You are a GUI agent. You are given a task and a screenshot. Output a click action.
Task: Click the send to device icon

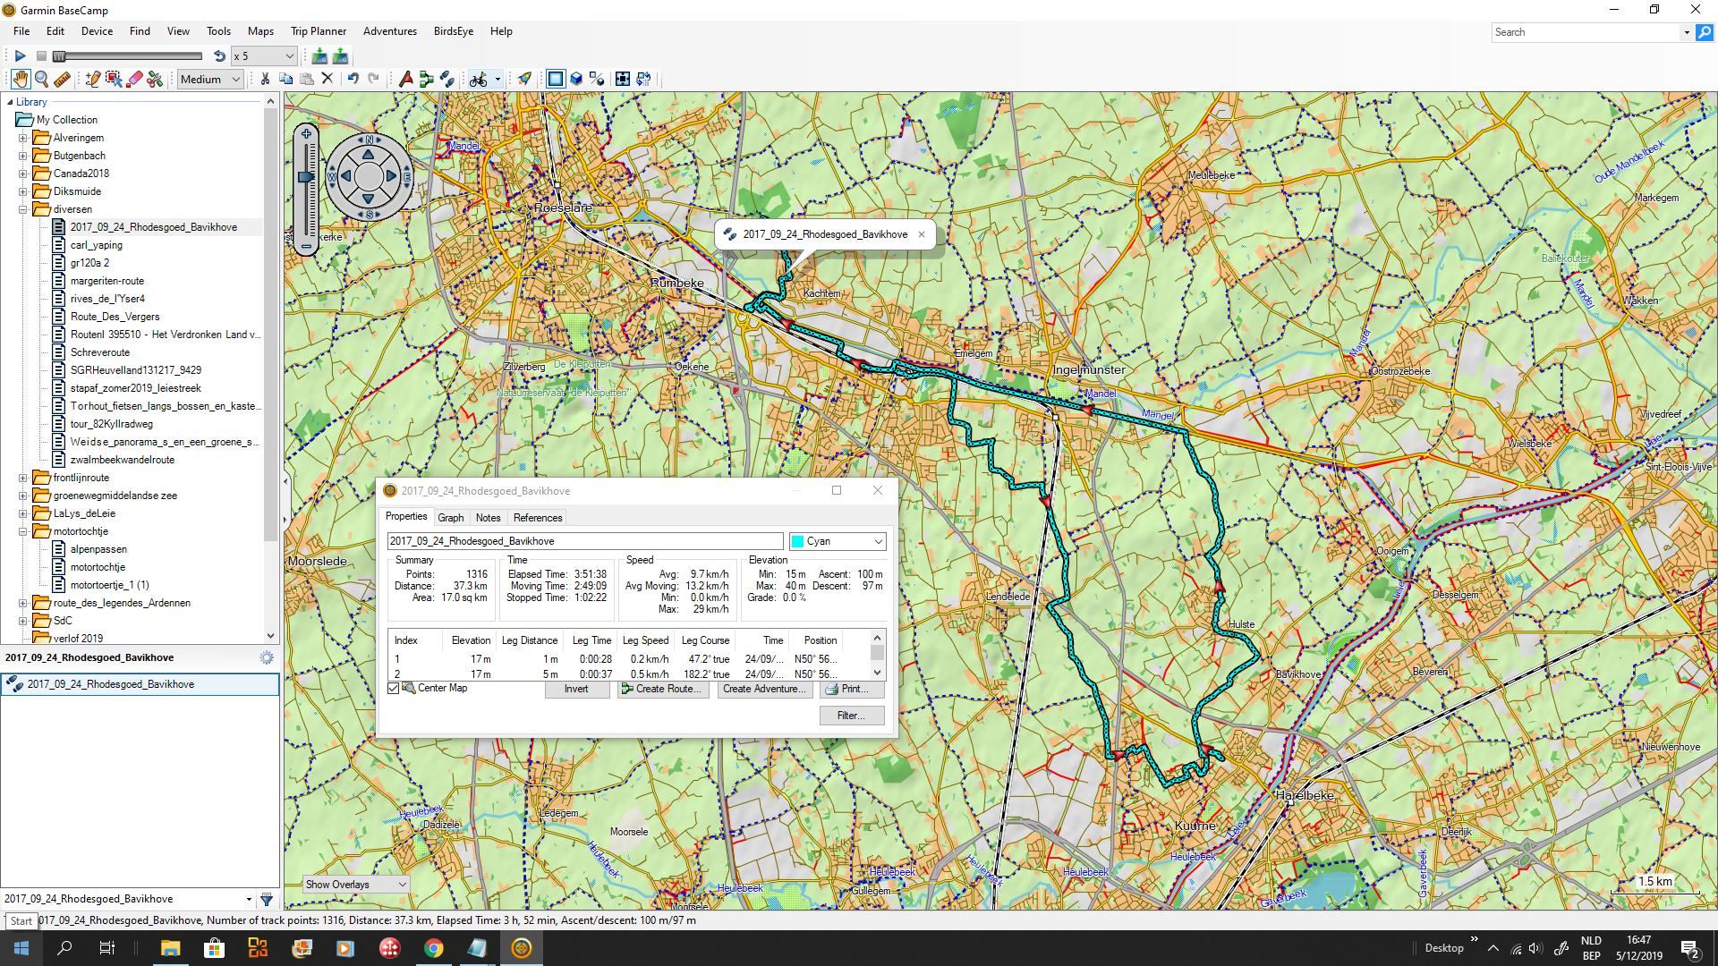click(319, 56)
